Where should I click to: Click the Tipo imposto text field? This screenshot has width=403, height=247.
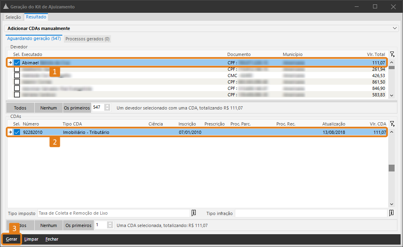(x=114, y=213)
